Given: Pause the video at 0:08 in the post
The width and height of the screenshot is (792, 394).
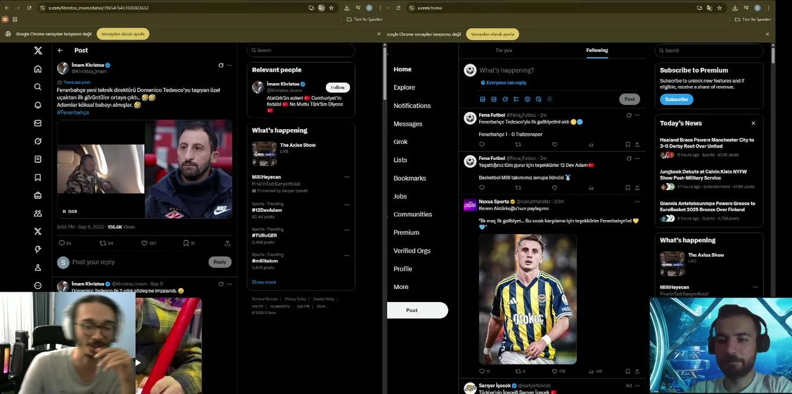Looking at the screenshot, I should 64,211.
